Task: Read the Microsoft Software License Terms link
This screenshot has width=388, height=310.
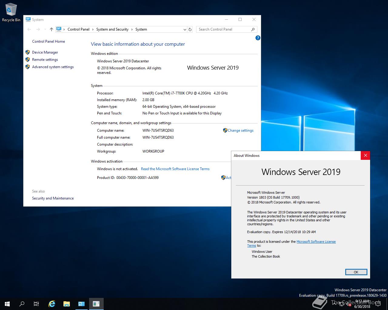Action: click(175, 169)
